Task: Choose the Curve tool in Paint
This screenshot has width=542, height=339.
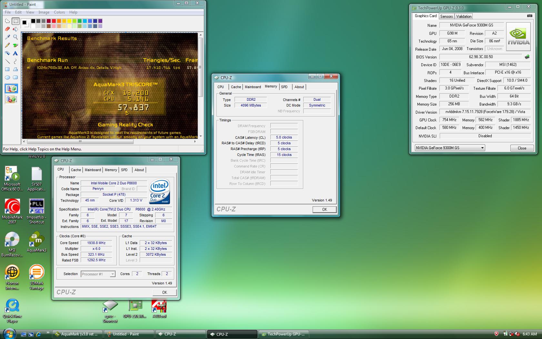Action: click(15, 61)
